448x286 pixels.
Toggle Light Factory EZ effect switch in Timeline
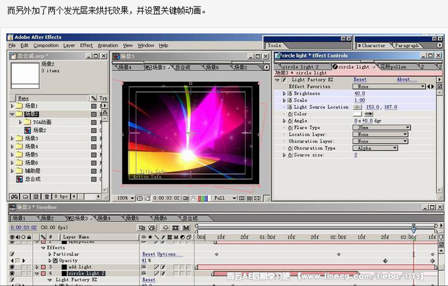point(12,279)
